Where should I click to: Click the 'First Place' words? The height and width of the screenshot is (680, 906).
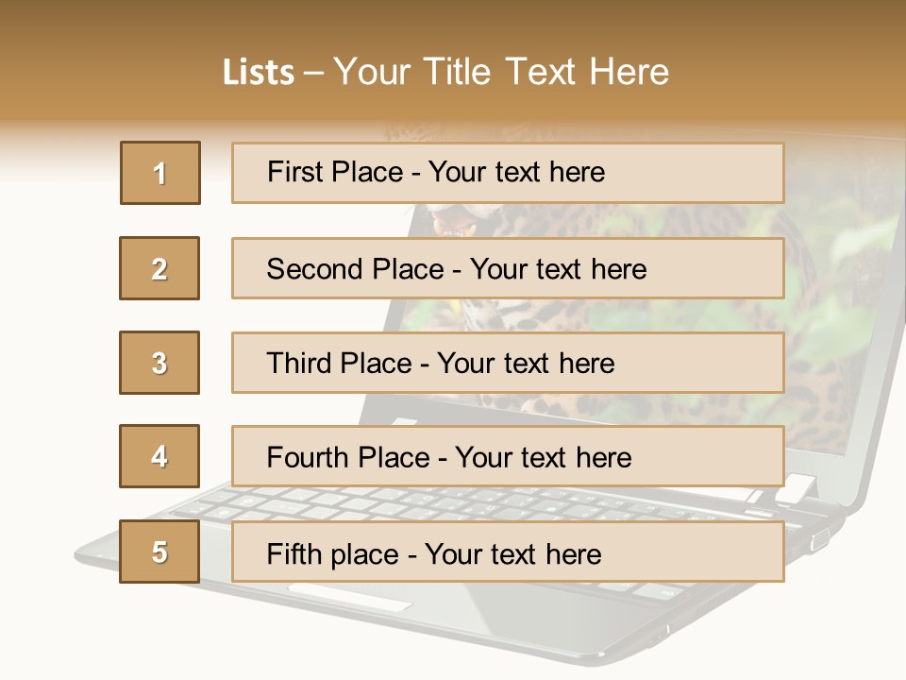click(335, 173)
